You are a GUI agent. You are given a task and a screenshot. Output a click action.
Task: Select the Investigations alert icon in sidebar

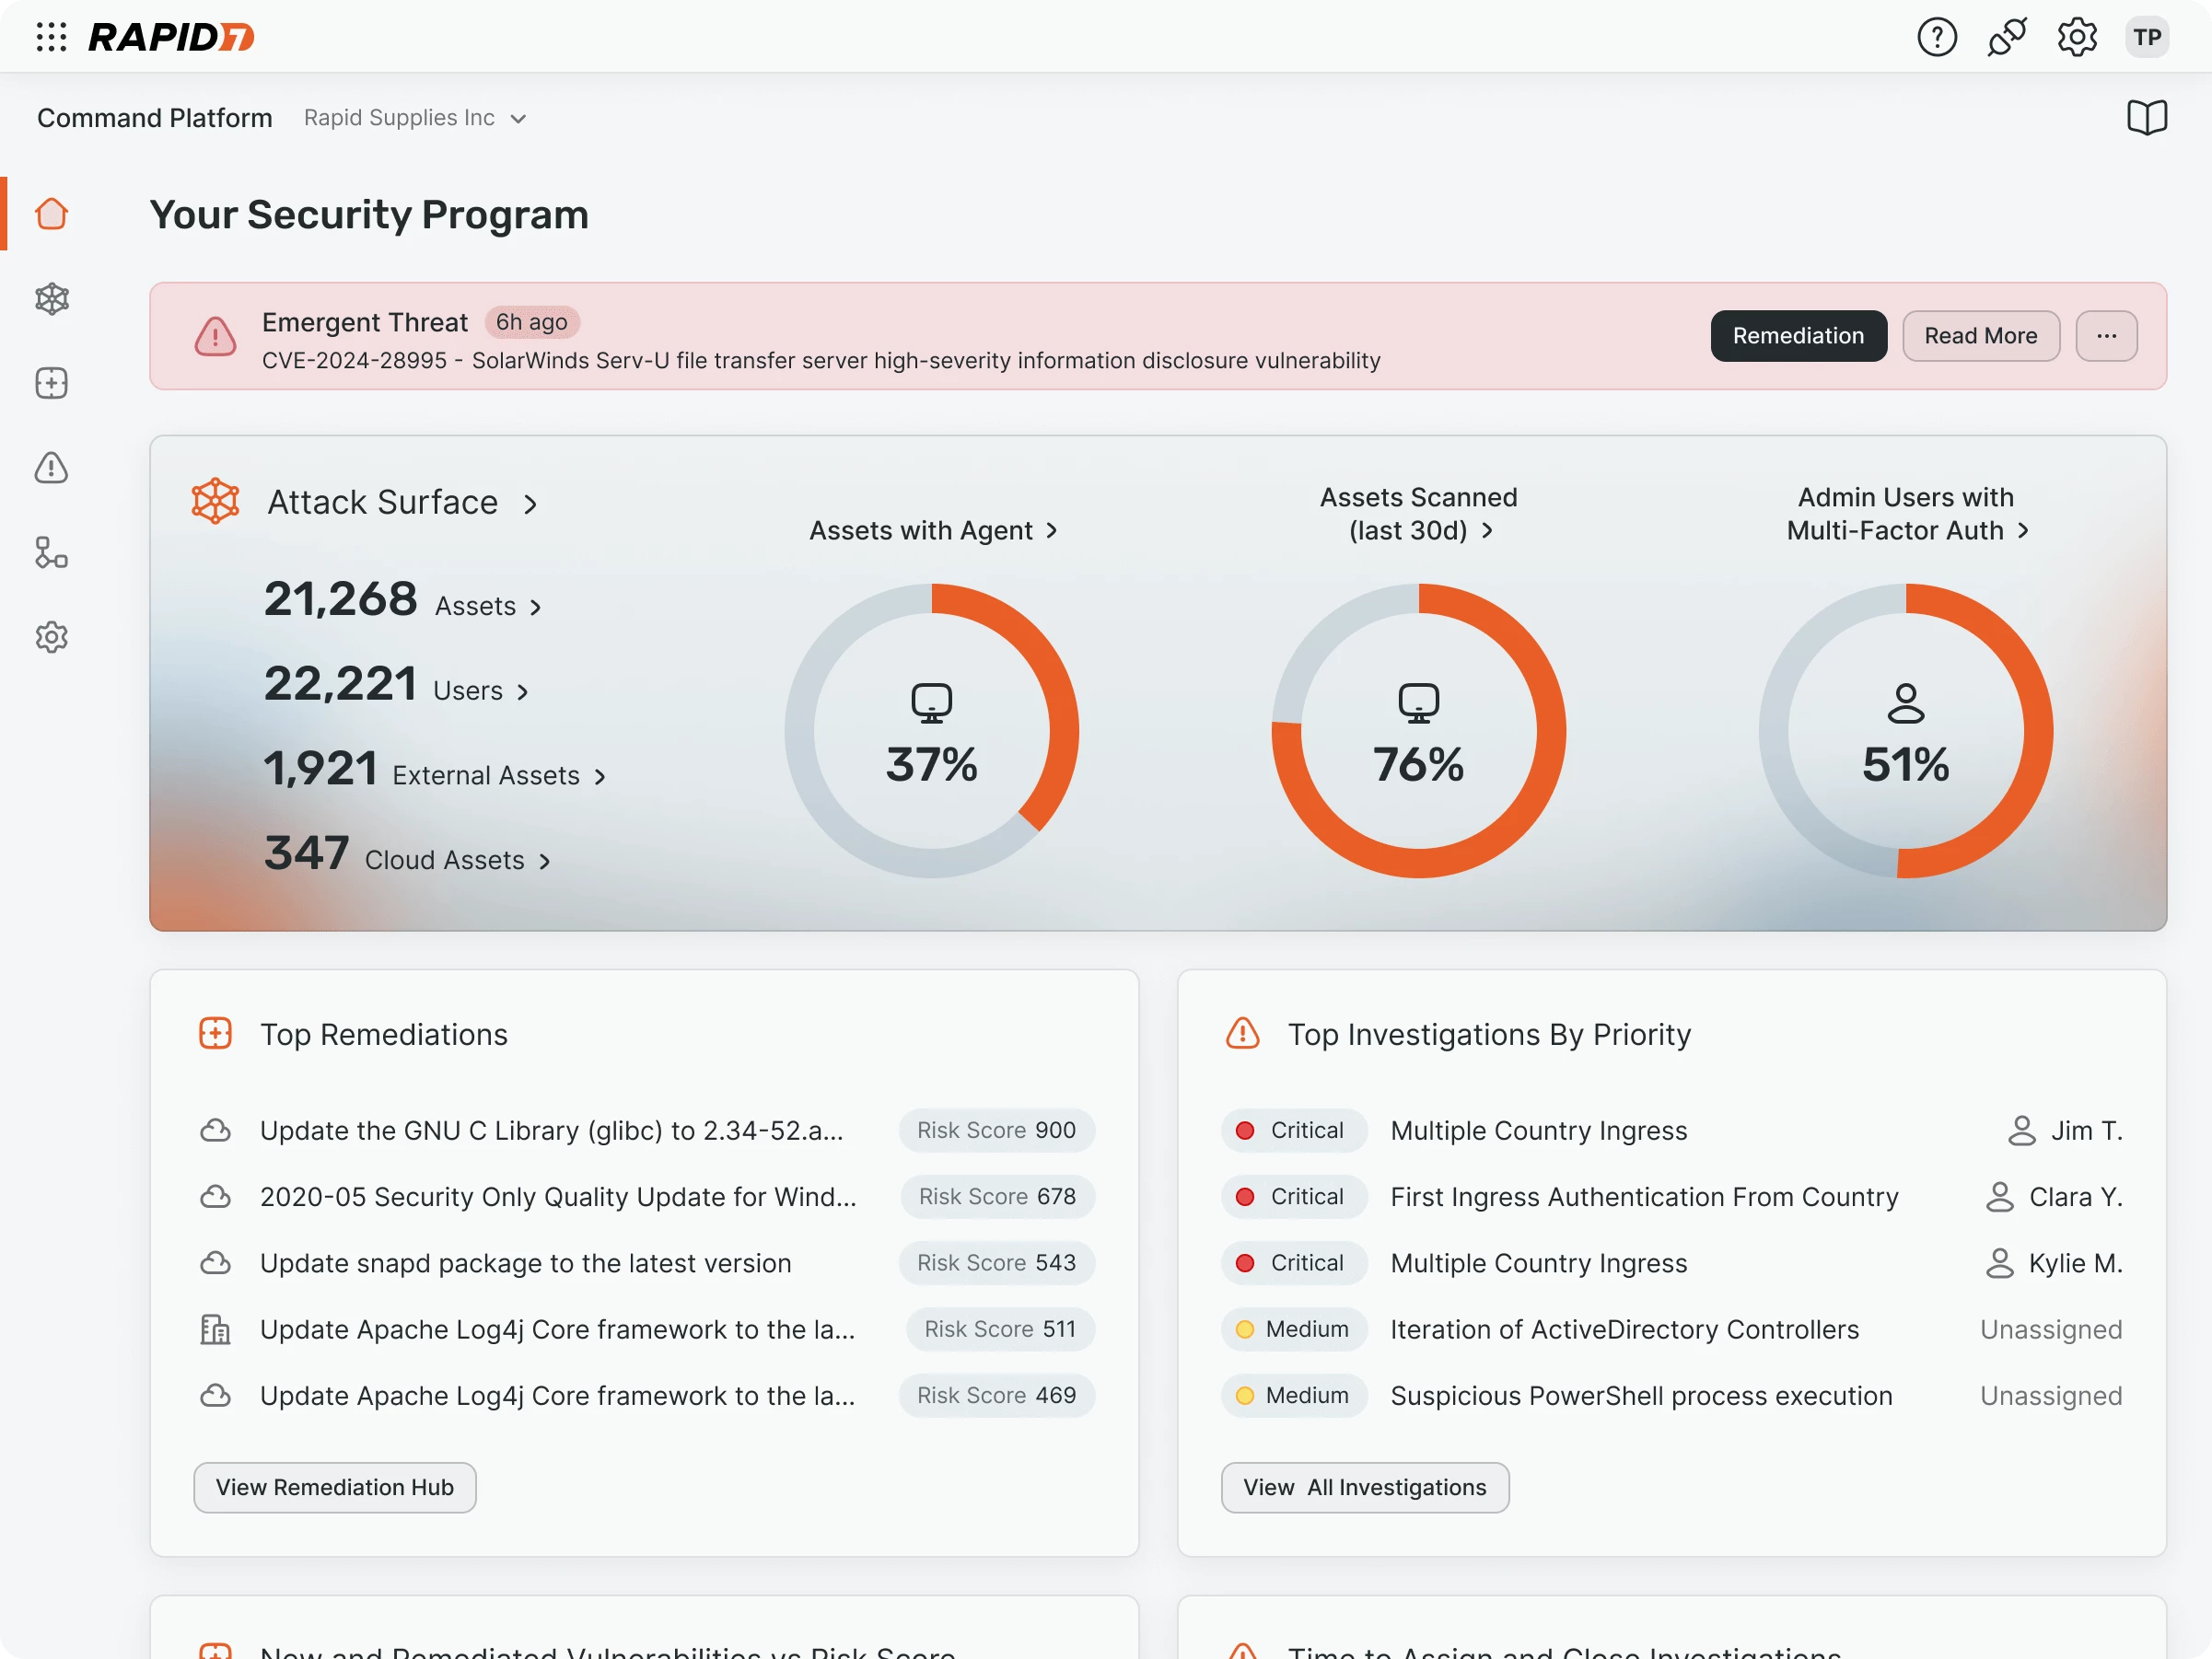pos(52,468)
